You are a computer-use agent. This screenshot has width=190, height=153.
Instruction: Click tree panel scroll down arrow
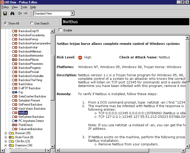(x=52, y=146)
